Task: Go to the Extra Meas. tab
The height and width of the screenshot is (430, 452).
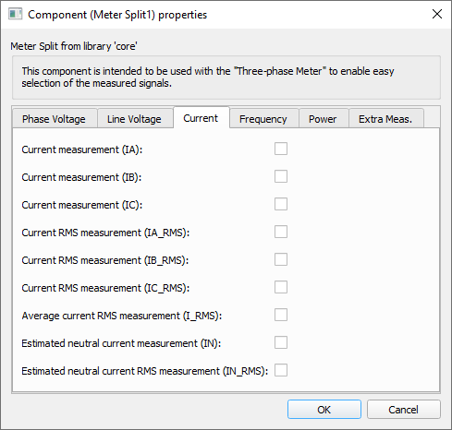Action: 386,118
